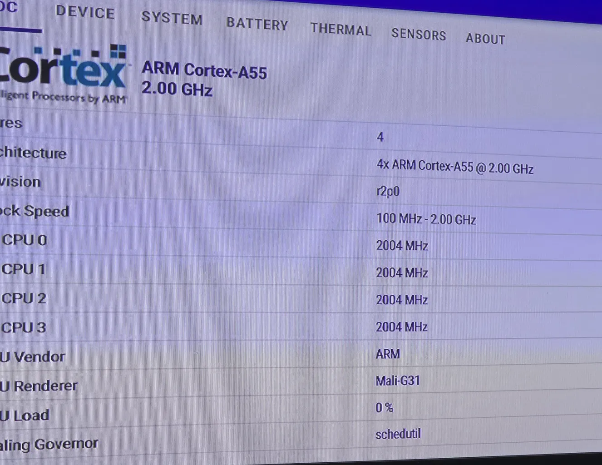
Task: Switch to the DEVICE tab
Action: [x=85, y=12]
